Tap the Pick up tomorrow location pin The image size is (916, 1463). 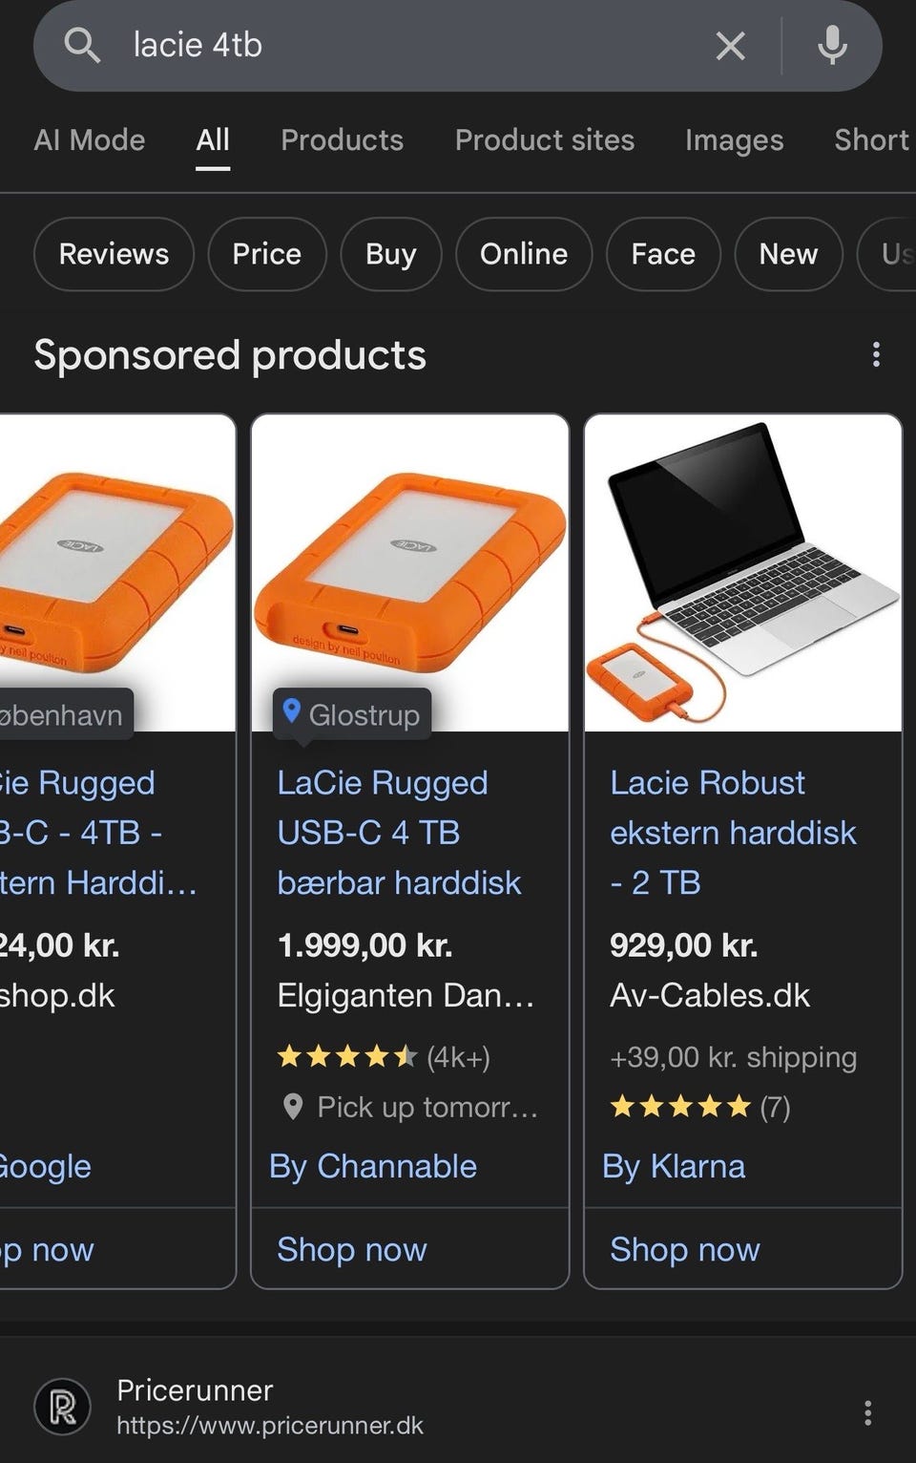coord(293,1107)
